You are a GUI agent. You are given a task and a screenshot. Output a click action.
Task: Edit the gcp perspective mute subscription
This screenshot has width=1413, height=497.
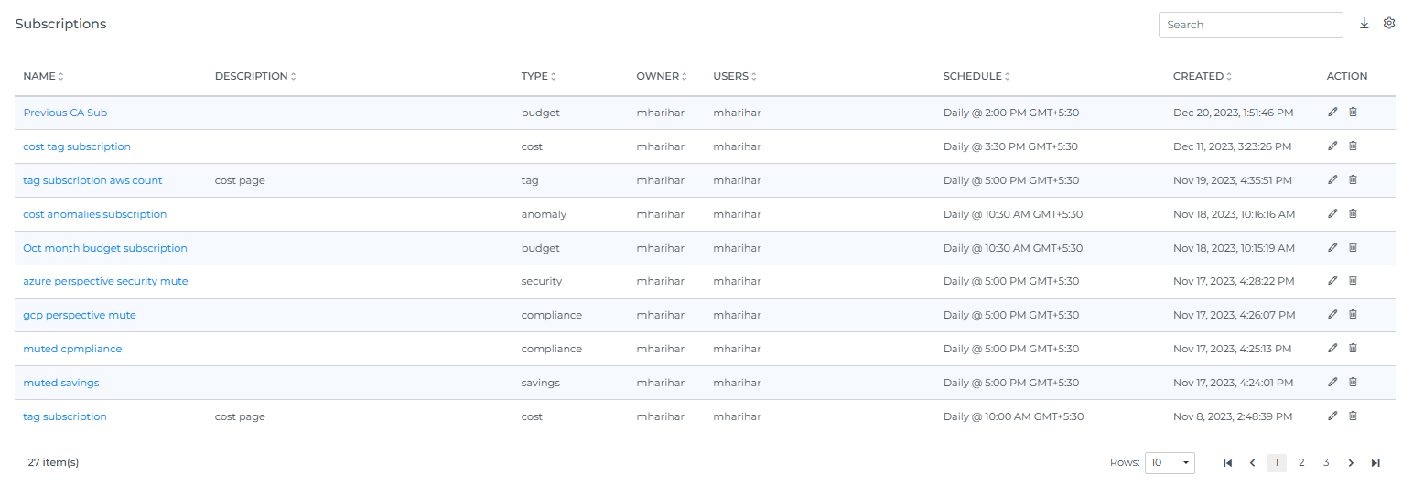tap(1332, 315)
